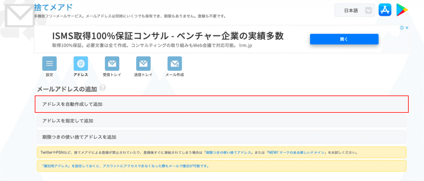Close the ad with the X icon

point(407,28)
